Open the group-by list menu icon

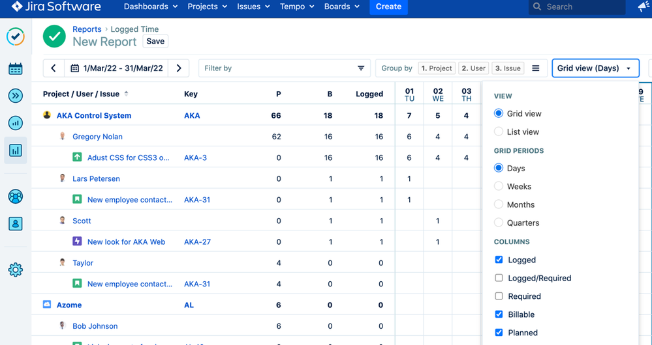coord(536,68)
